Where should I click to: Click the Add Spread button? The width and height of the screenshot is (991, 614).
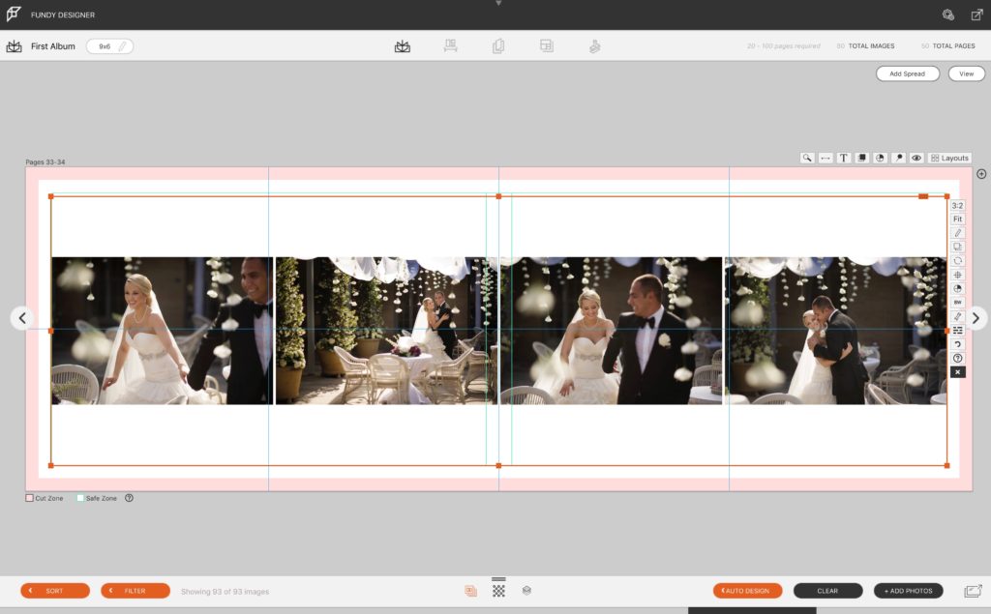[x=907, y=73]
